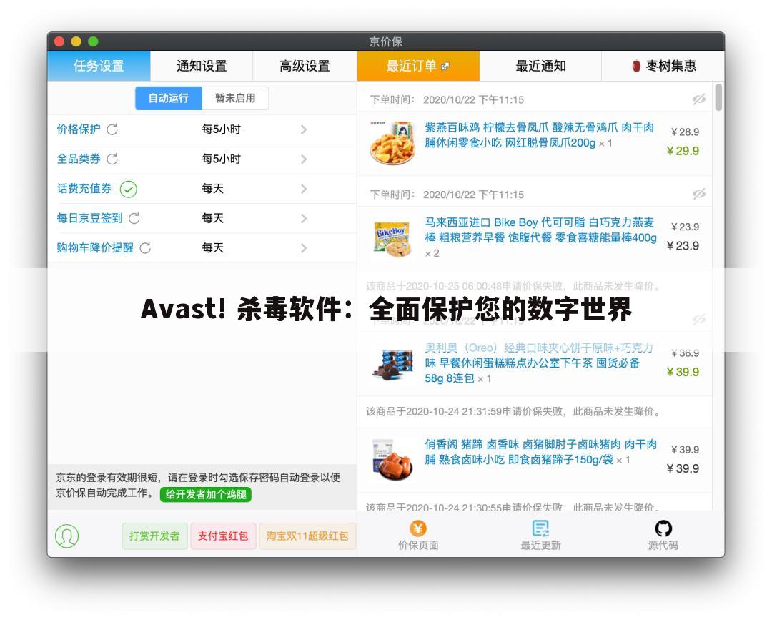The width and height of the screenshot is (772, 620).
Task: Click Bike Boy product thumbnail
Action: [392, 239]
